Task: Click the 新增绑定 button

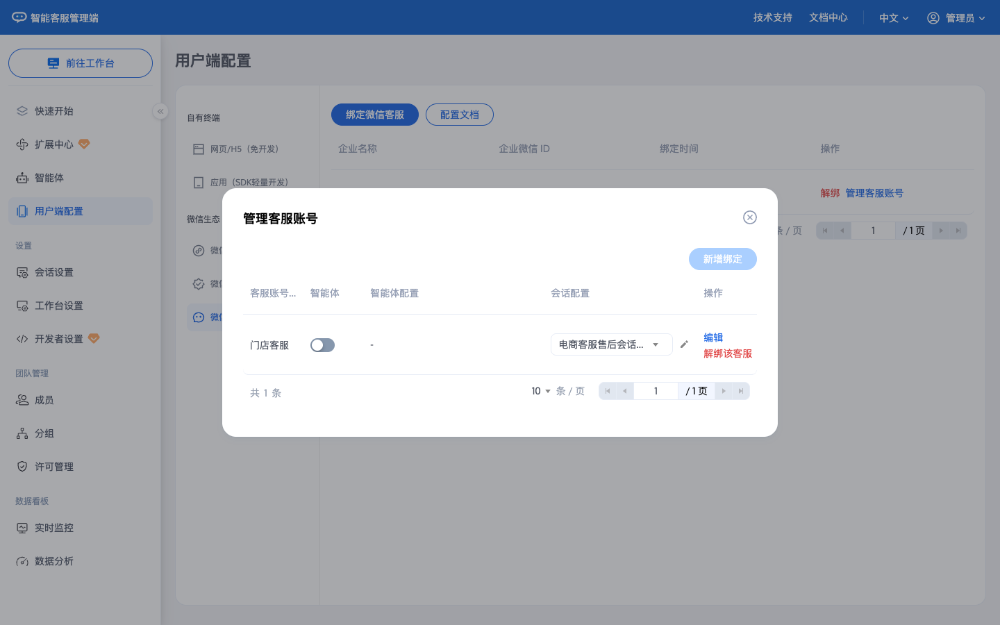Action: coord(723,259)
